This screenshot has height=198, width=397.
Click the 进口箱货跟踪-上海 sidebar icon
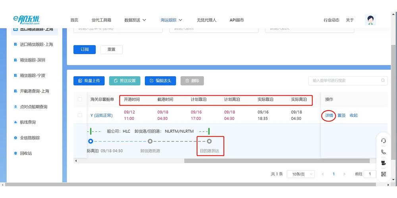pos(15,44)
